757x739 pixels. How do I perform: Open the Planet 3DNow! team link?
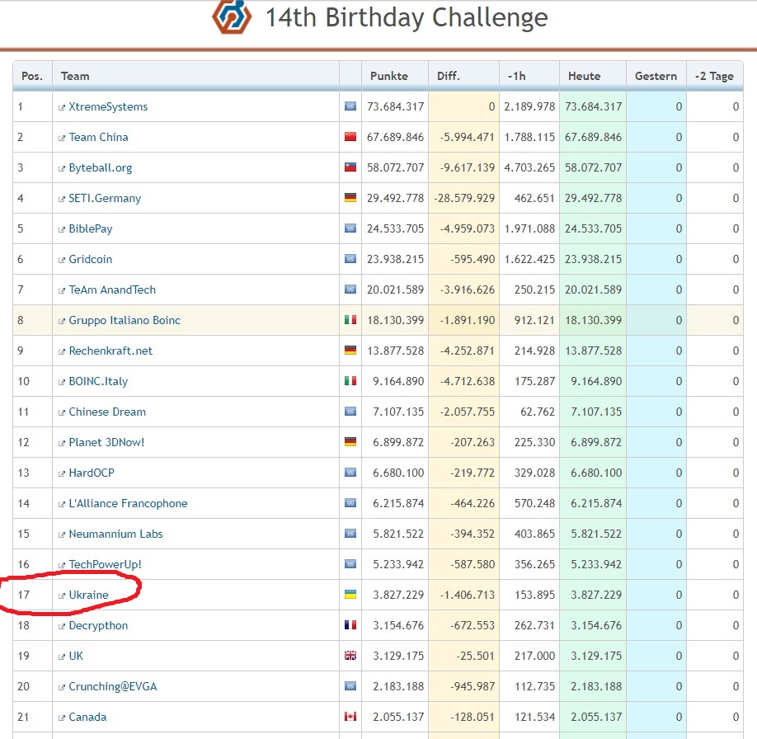[106, 442]
